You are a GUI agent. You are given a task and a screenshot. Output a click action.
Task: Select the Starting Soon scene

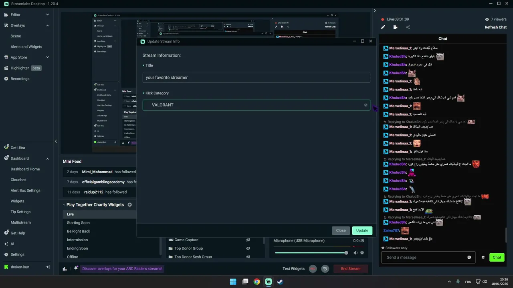78,223
